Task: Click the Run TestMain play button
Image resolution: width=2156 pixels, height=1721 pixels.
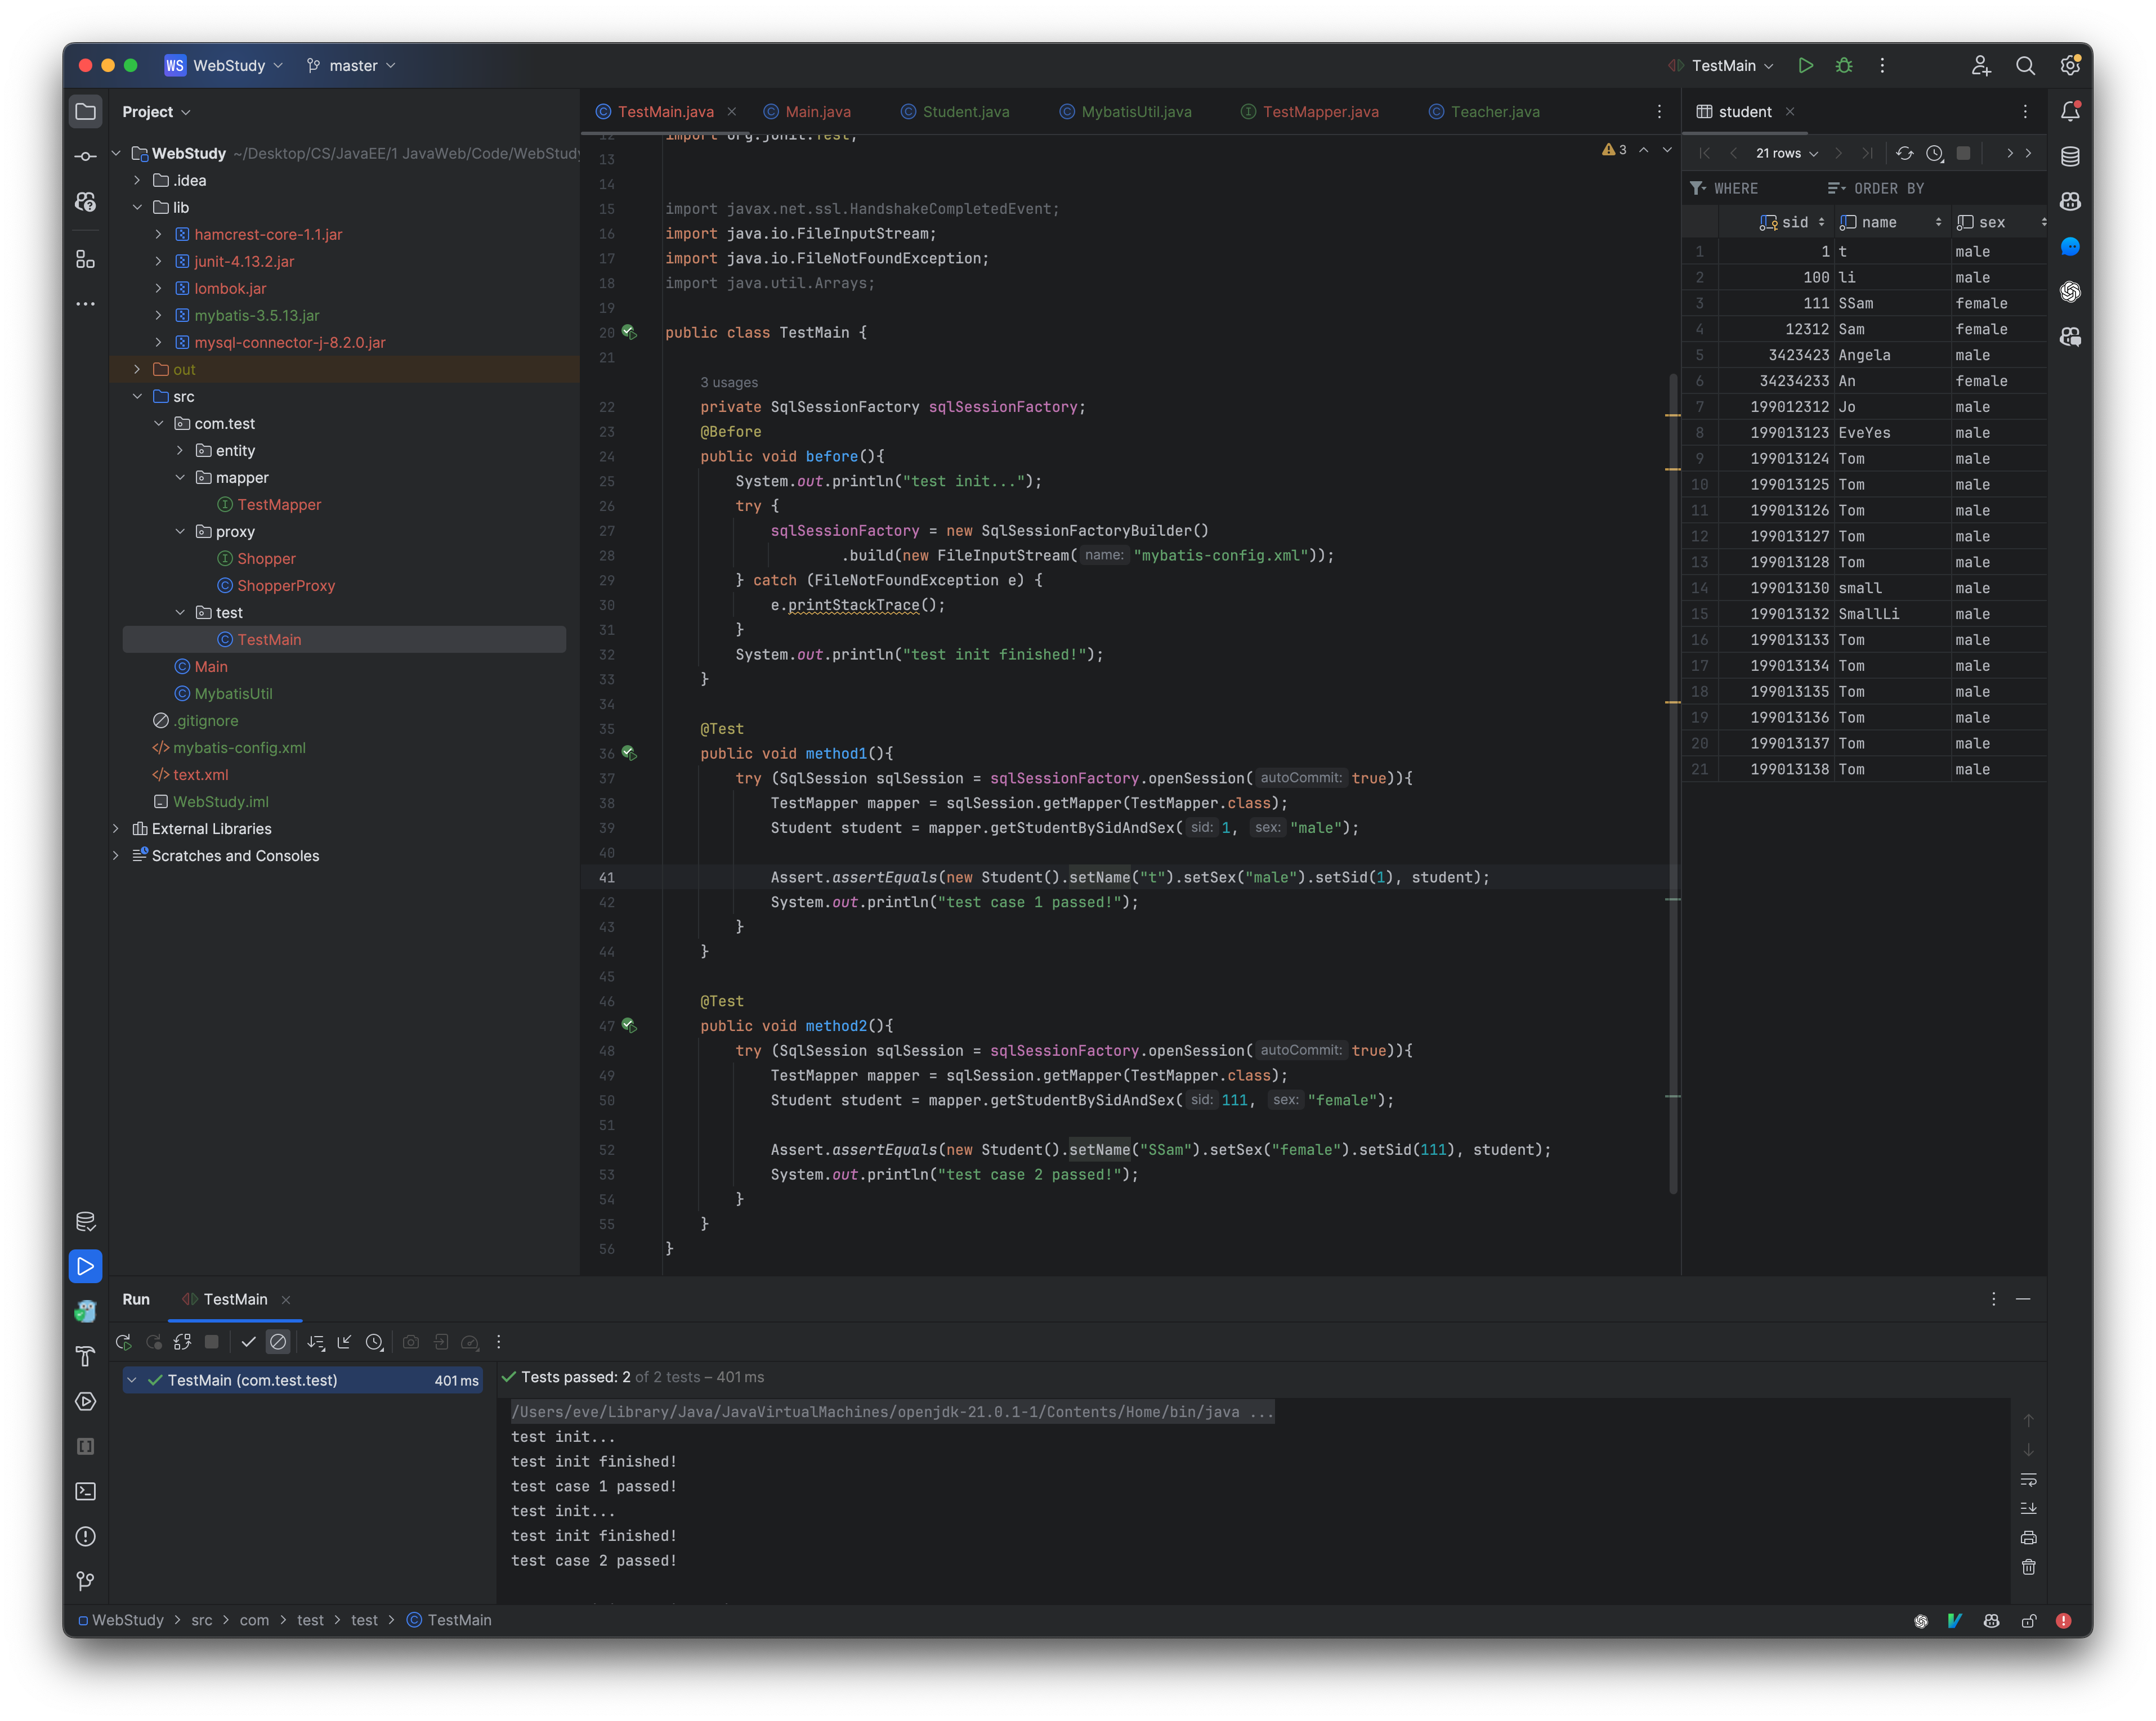Action: point(1805,65)
